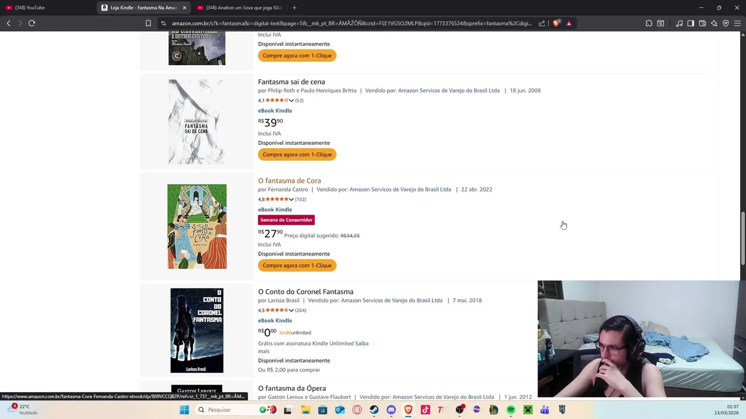Click the Semana do Consumidor badge
Screen dimensions: 746x419
286,220
